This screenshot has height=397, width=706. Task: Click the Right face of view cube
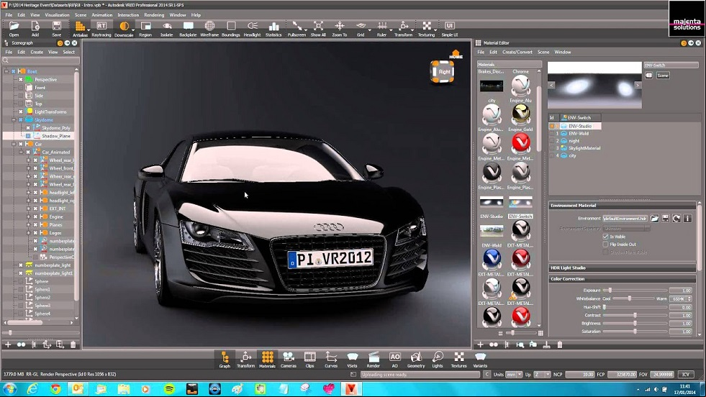(444, 72)
